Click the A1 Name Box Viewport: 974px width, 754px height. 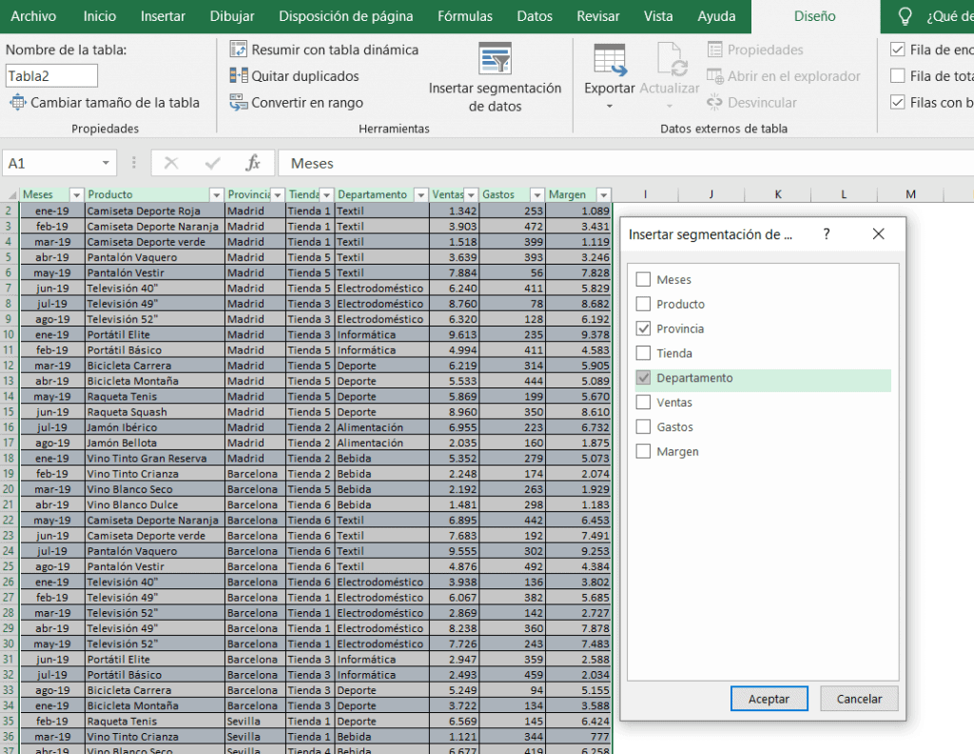click(49, 164)
